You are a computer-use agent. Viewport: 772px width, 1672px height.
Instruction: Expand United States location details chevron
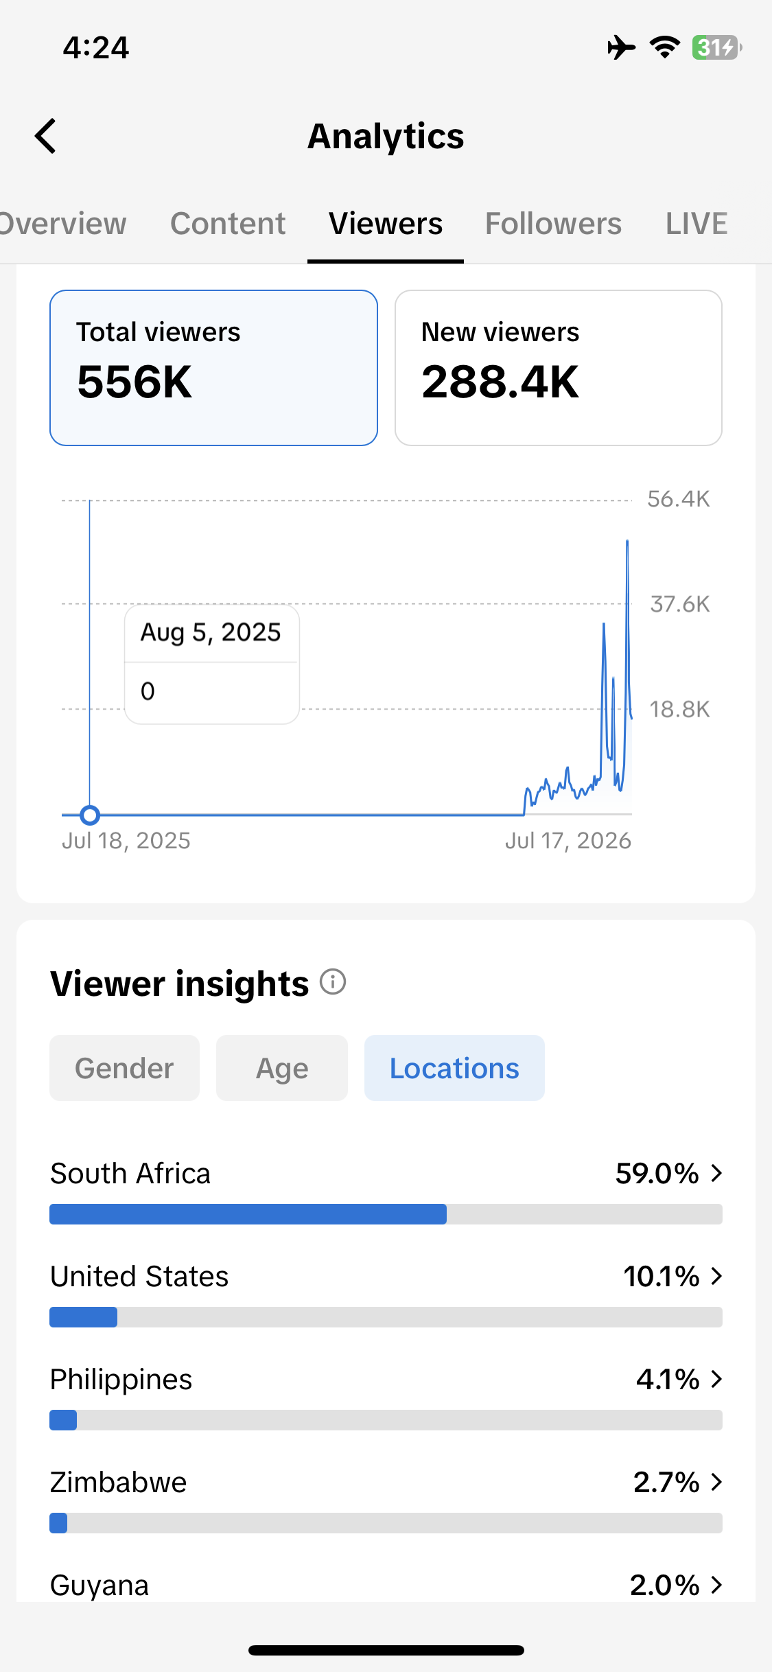(x=716, y=1276)
